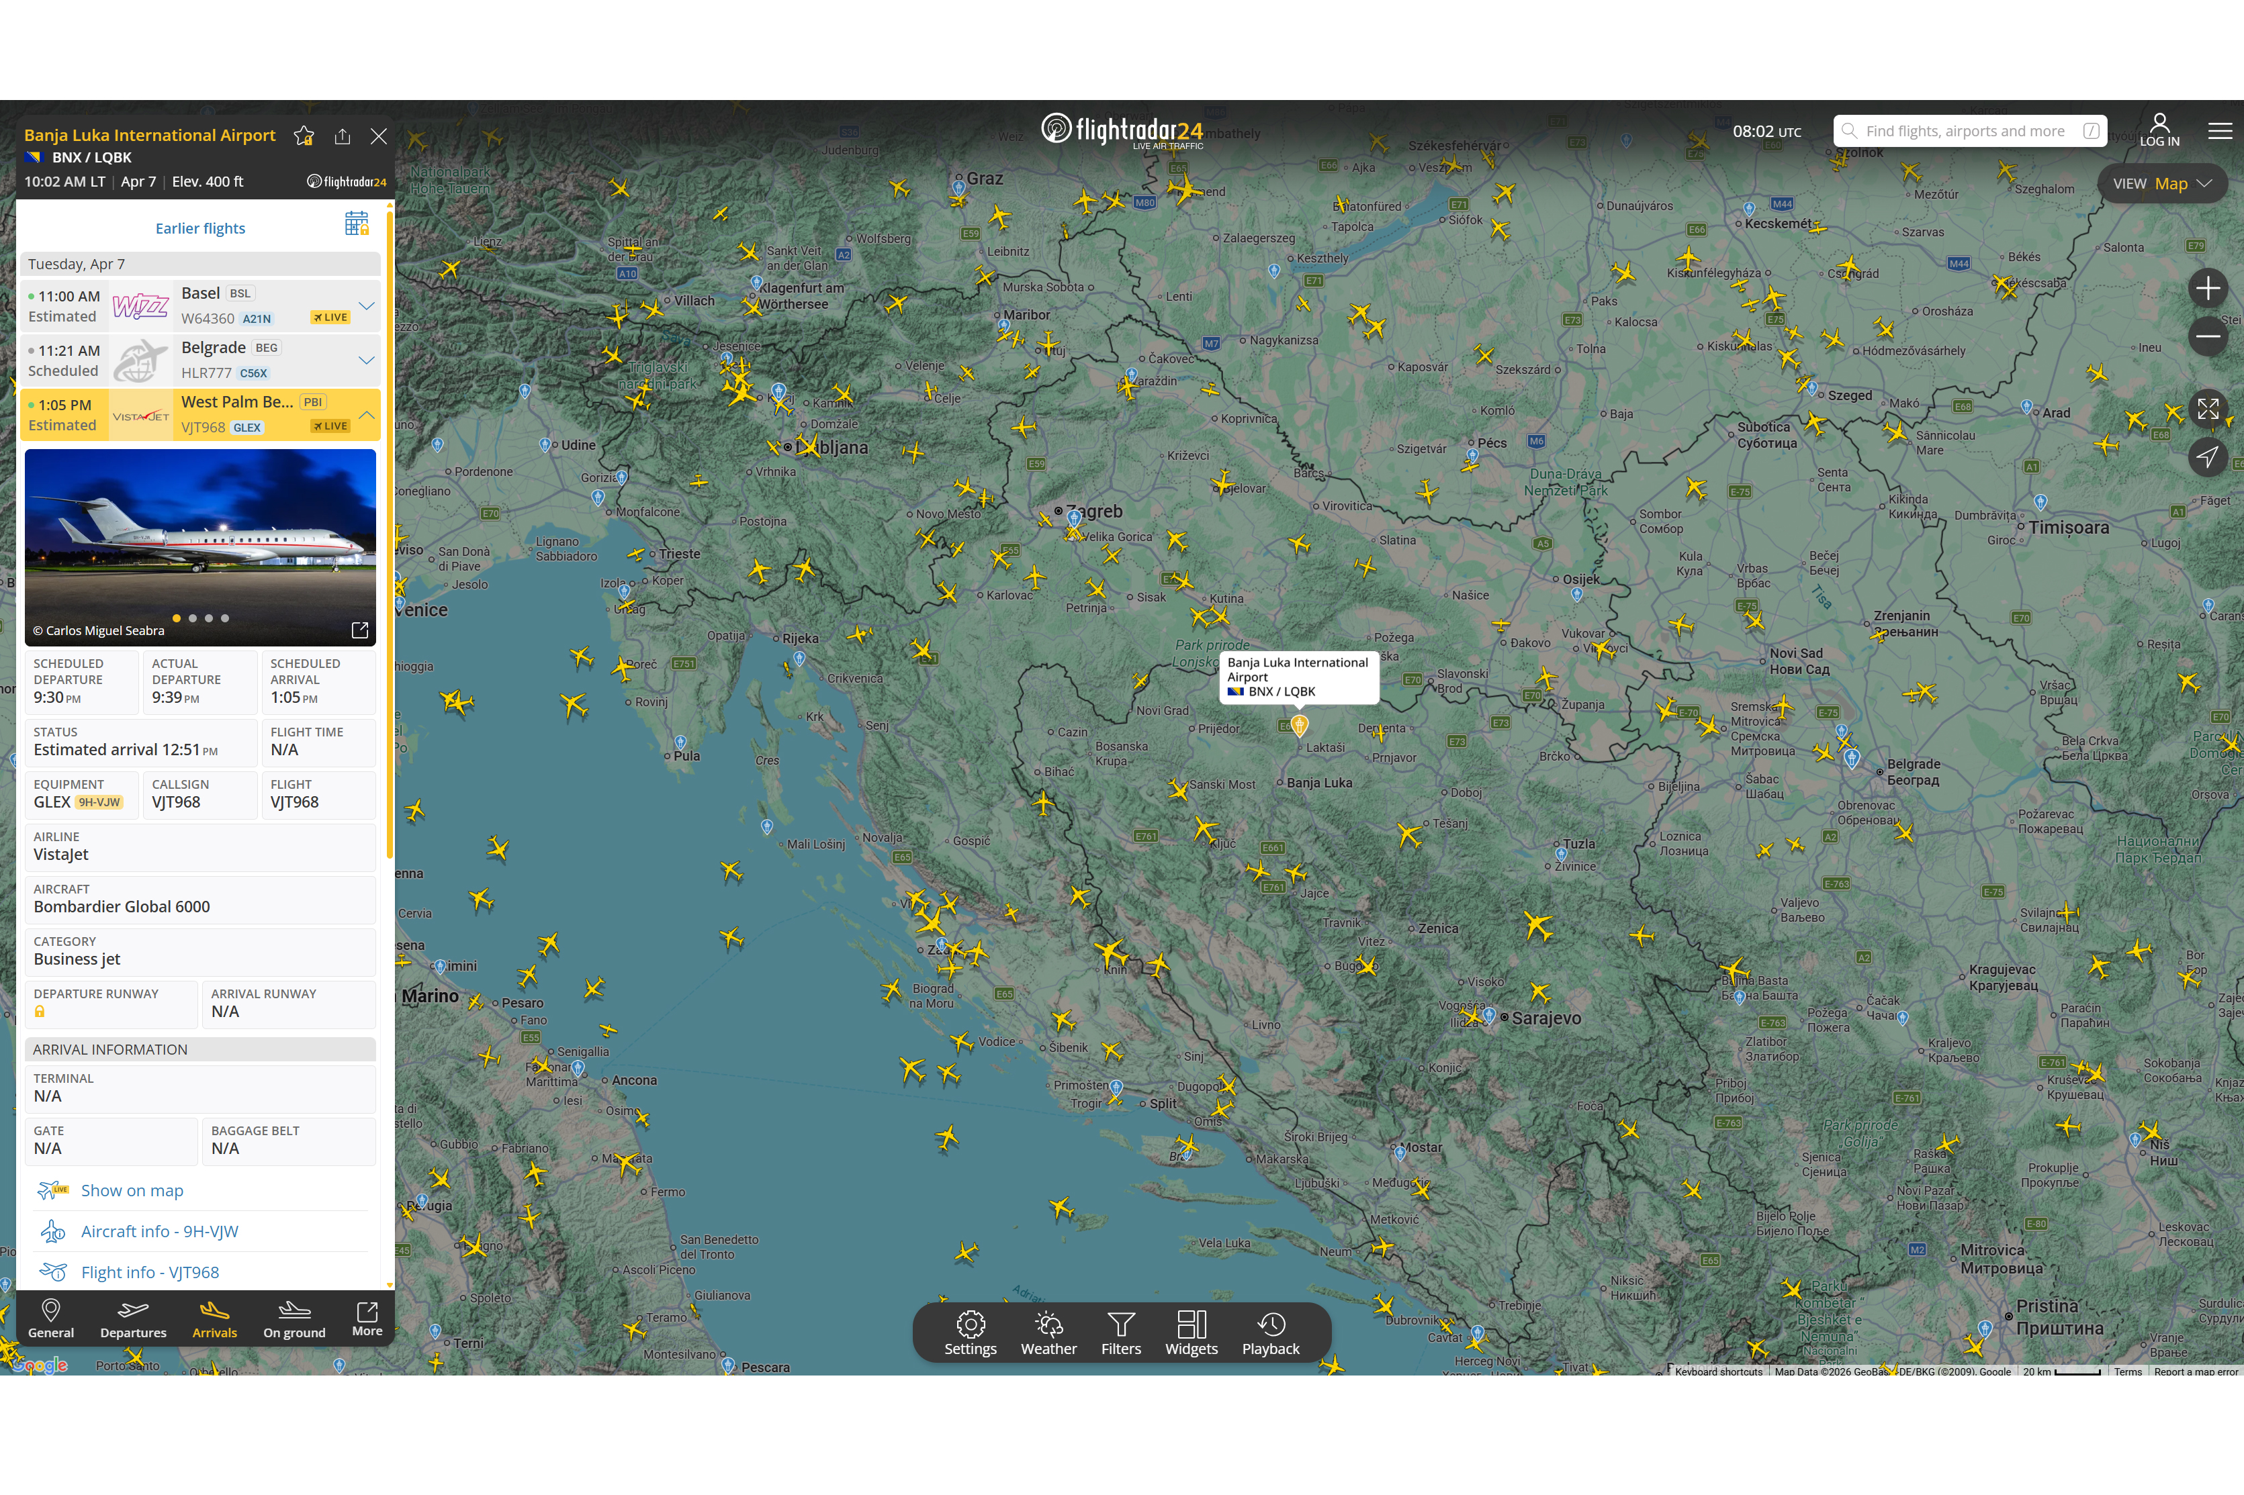The width and height of the screenshot is (2244, 1495).
Task: Switch to the General tab
Action: pyautogui.click(x=50, y=1320)
